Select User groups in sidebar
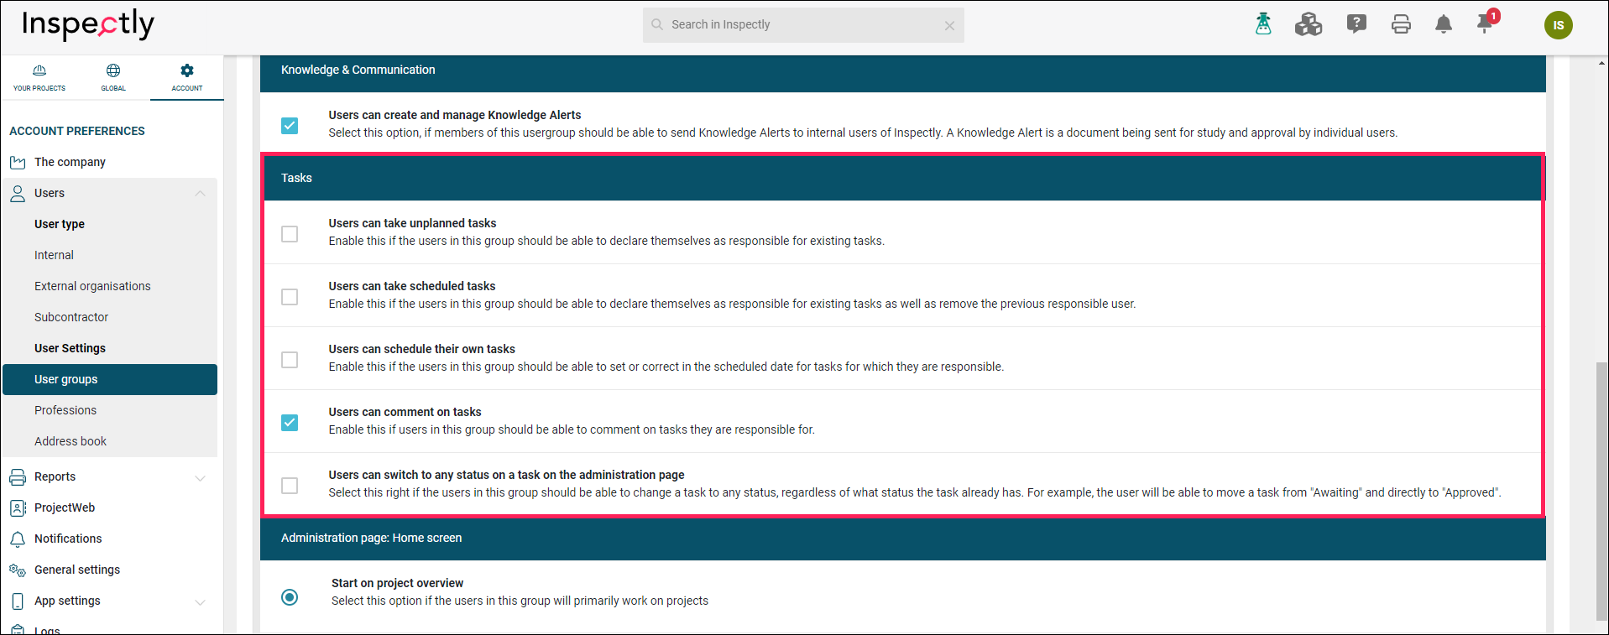Image resolution: width=1609 pixels, height=635 pixels. pyautogui.click(x=110, y=379)
